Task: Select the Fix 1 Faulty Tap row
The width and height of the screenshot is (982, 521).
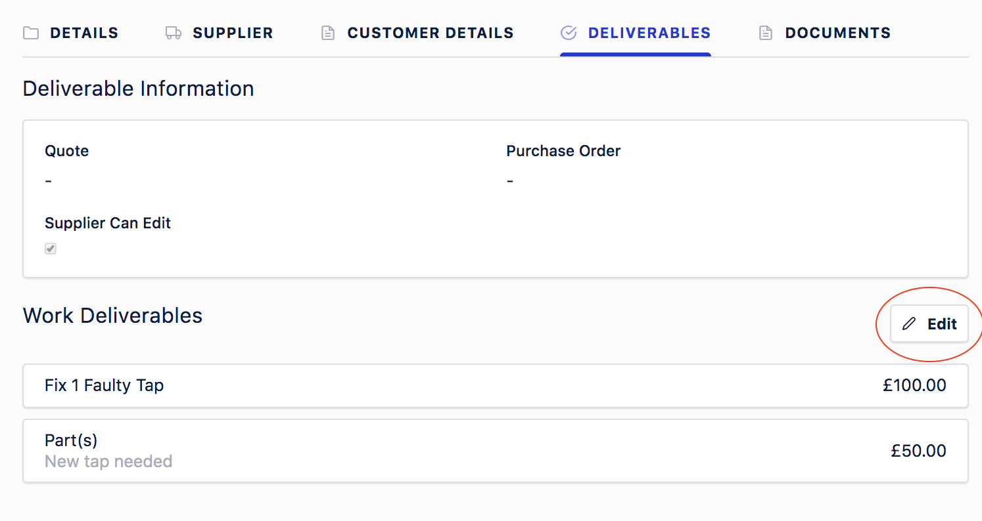Action: [x=496, y=386]
